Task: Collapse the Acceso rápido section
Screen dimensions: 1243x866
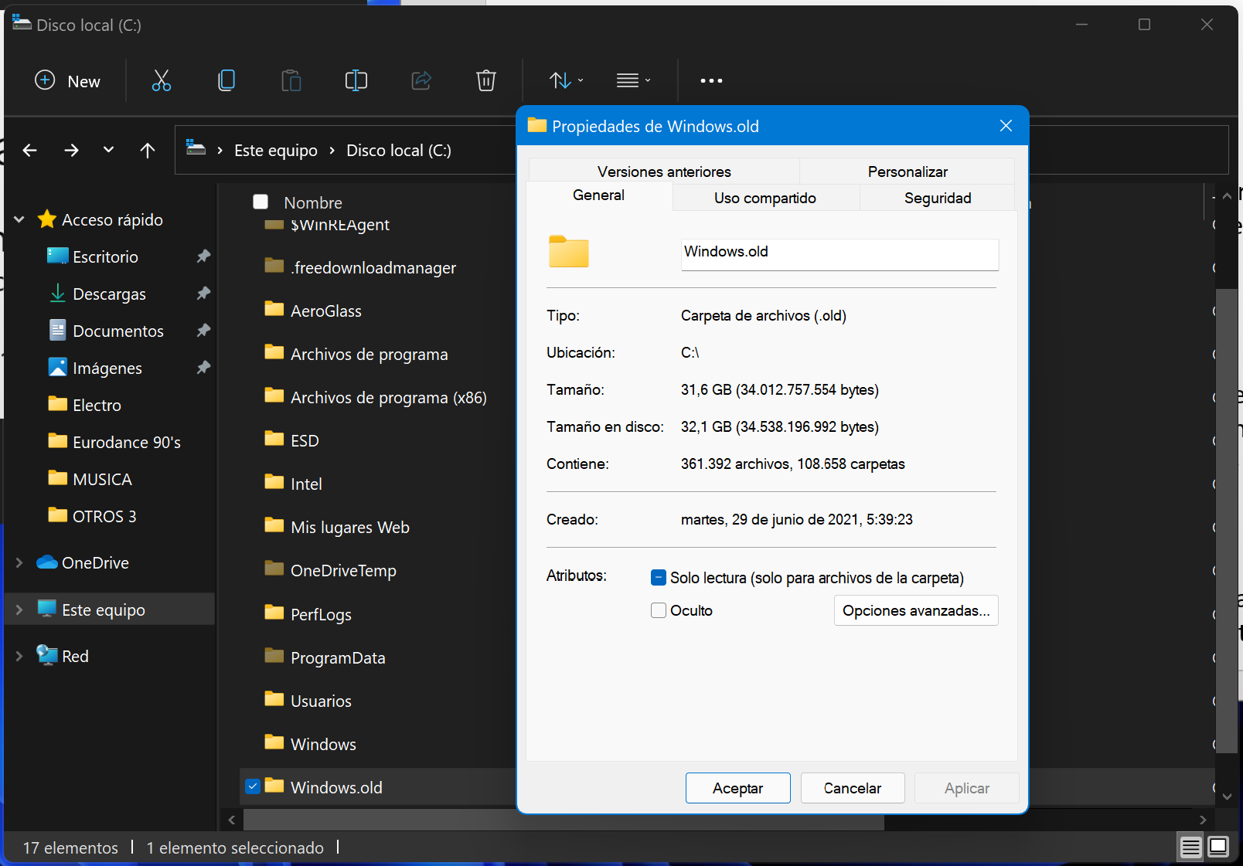Action: click(19, 220)
